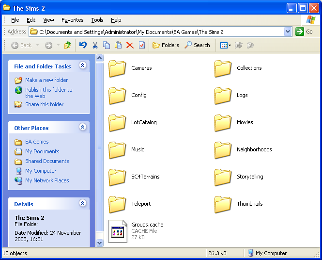322x260 pixels.
Task: Click the Move To toolbar icon
Action: pyautogui.click(x=238, y=45)
